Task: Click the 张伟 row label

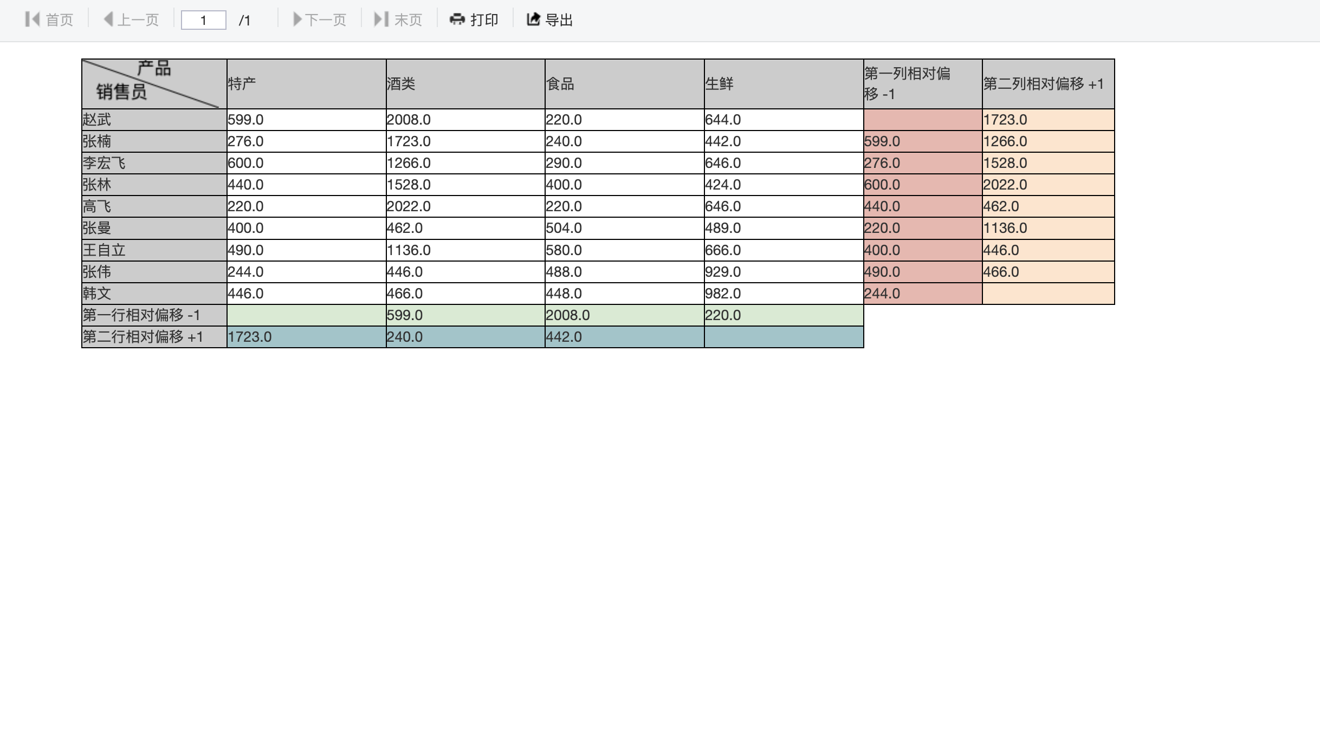Action: tap(154, 272)
